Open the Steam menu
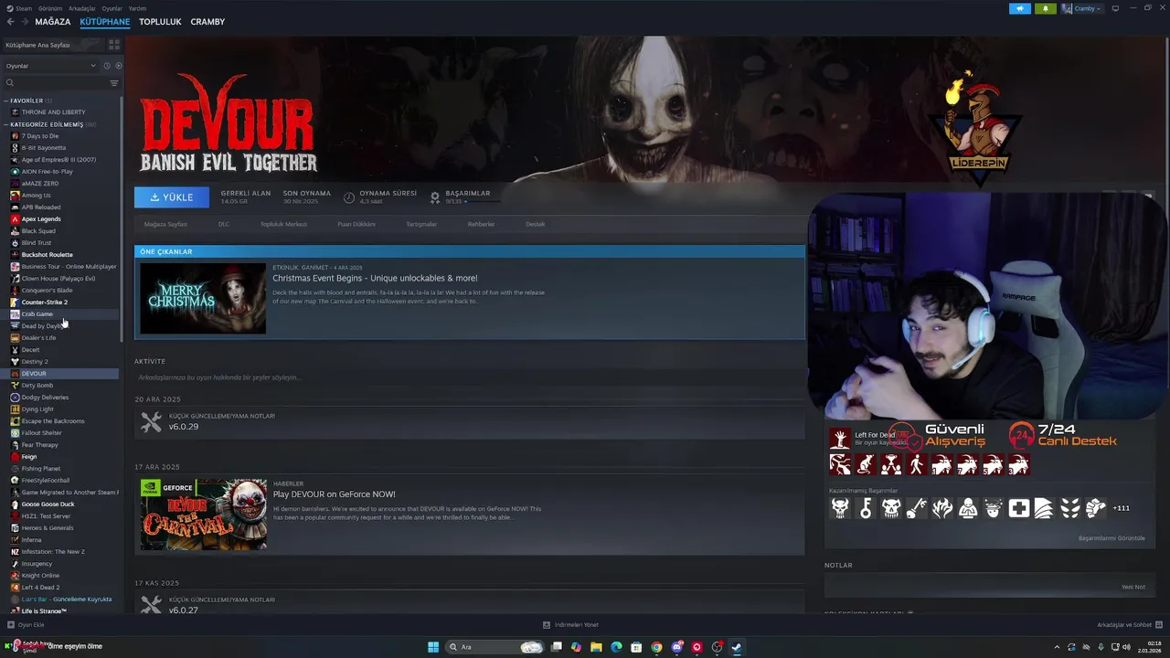1170x658 pixels. 20,8
